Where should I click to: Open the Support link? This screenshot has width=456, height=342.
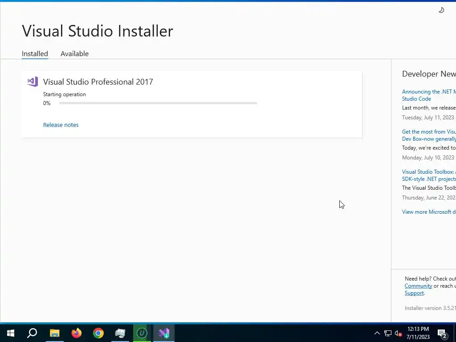click(414, 293)
